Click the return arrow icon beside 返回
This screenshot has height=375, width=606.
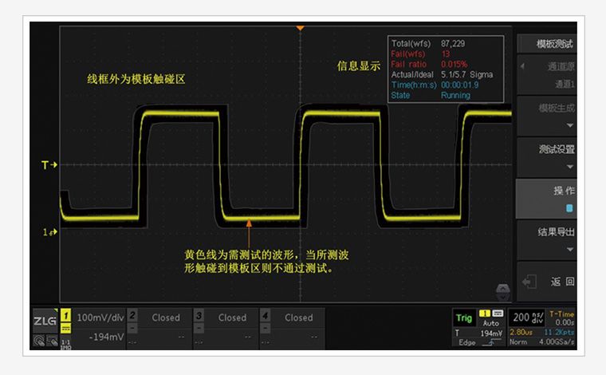529,282
